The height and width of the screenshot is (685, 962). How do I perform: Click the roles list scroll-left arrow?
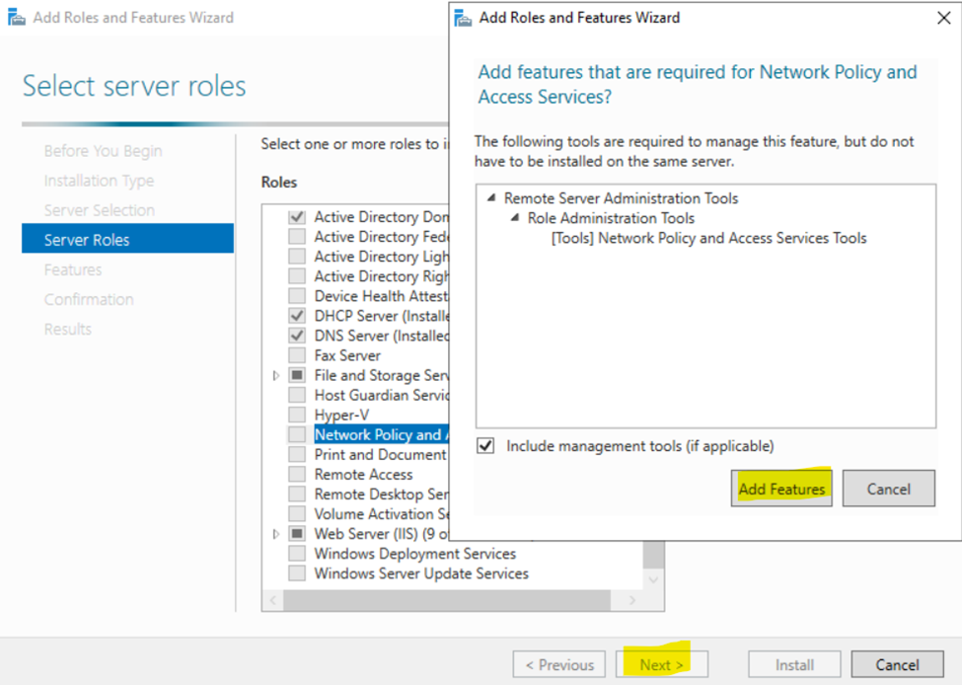pos(273,600)
